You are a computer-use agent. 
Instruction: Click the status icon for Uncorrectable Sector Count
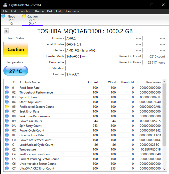tap(7, 163)
